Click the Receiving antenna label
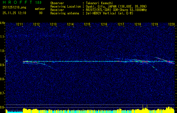This screenshot has width=177, height=113. point(65,13)
